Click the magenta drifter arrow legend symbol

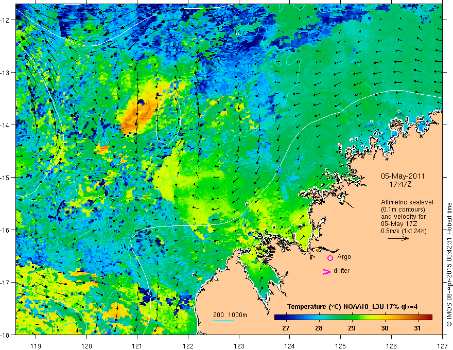point(327,271)
